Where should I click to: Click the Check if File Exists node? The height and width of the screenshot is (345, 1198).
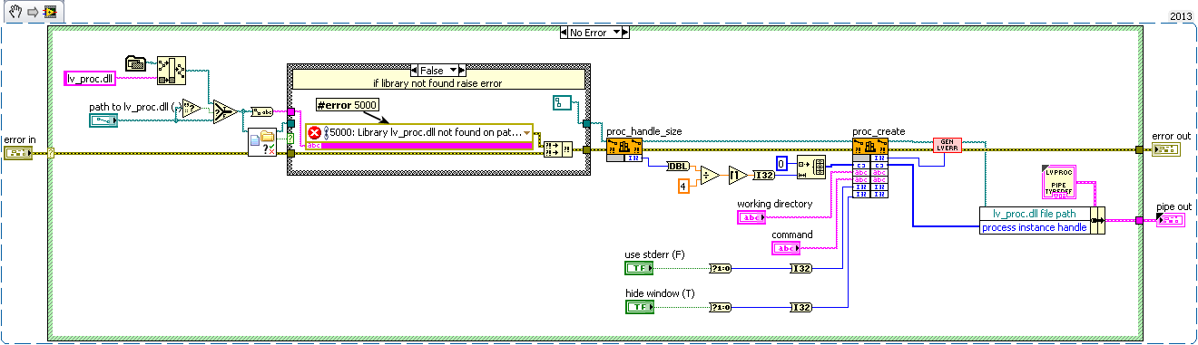(x=262, y=142)
